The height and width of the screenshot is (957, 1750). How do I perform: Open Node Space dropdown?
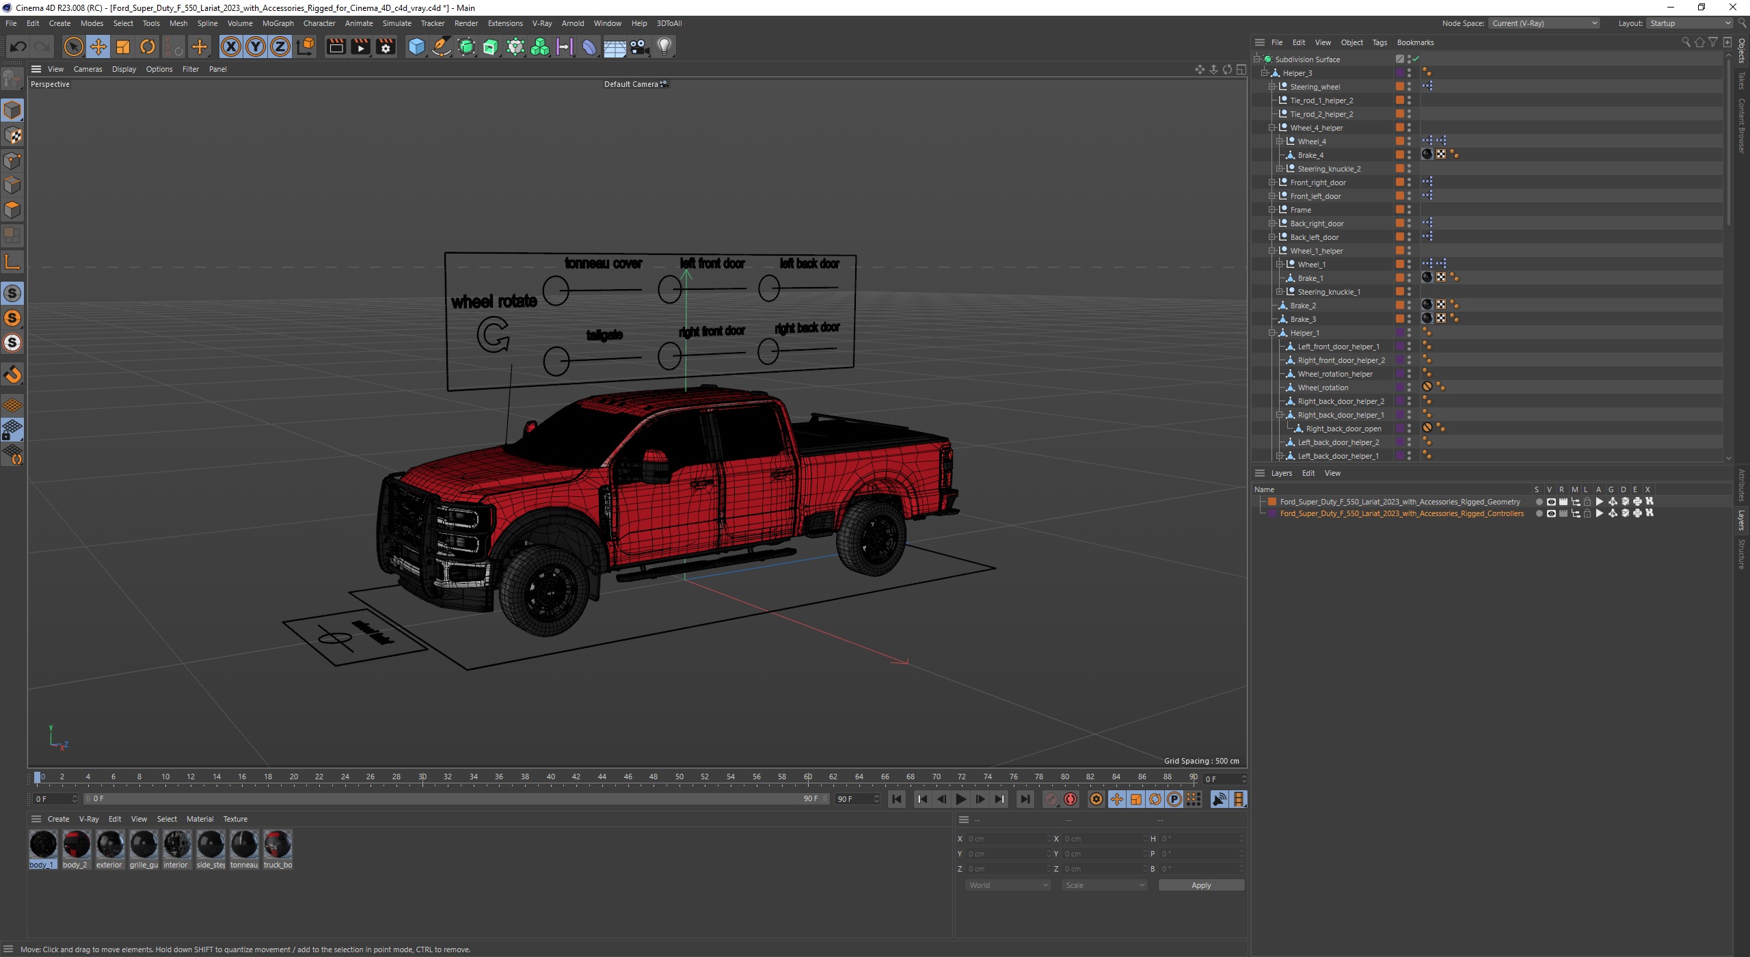coord(1544,23)
